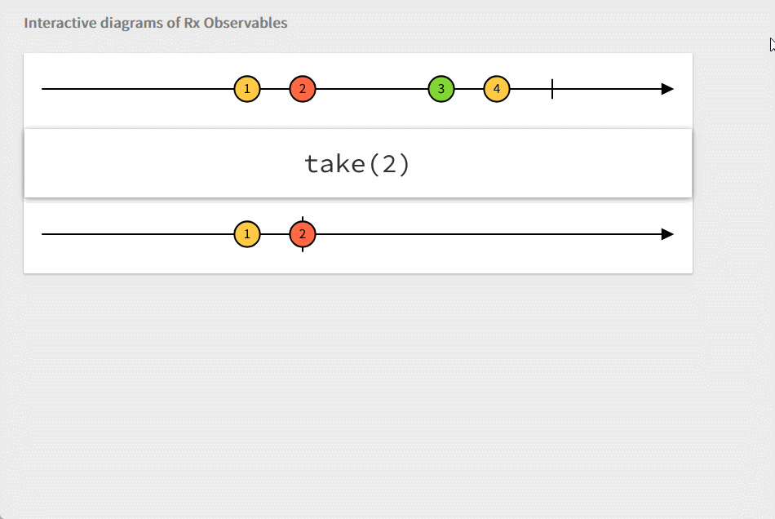Click output line right of marble 2
Screen dimensions: 775x519
489,235
